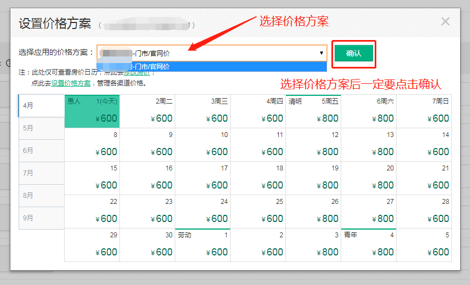Select the 6月 month tab
Screen dimensions: 470x285
coord(42,150)
